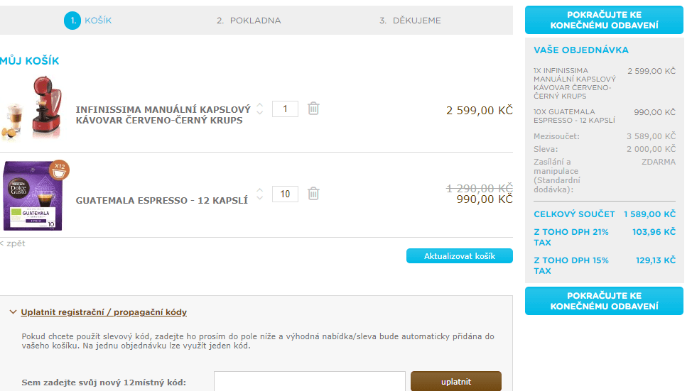Click Infinissima price 2 599,00 Kč in cart row
Screen dimensions: 692x391
[480, 110]
